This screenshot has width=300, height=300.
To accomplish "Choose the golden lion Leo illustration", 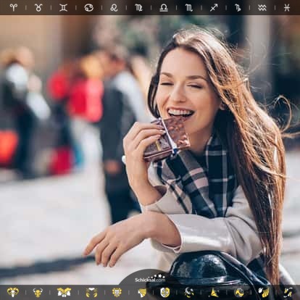I will (117, 292).
